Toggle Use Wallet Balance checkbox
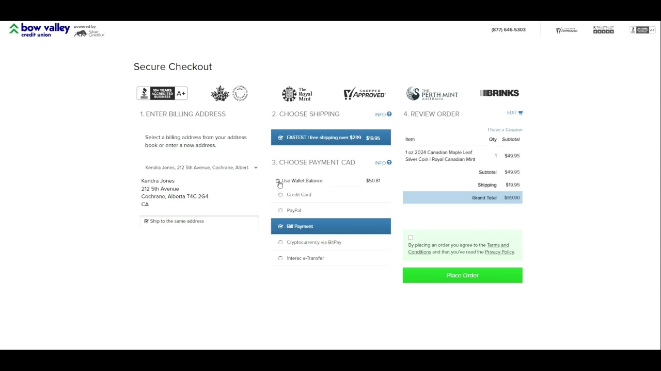Screen dimensions: 661x371 [277, 181]
